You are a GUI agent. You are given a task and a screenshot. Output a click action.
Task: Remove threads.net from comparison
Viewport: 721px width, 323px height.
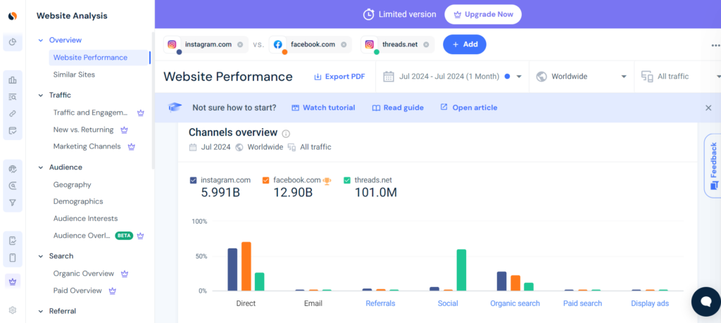tap(426, 44)
